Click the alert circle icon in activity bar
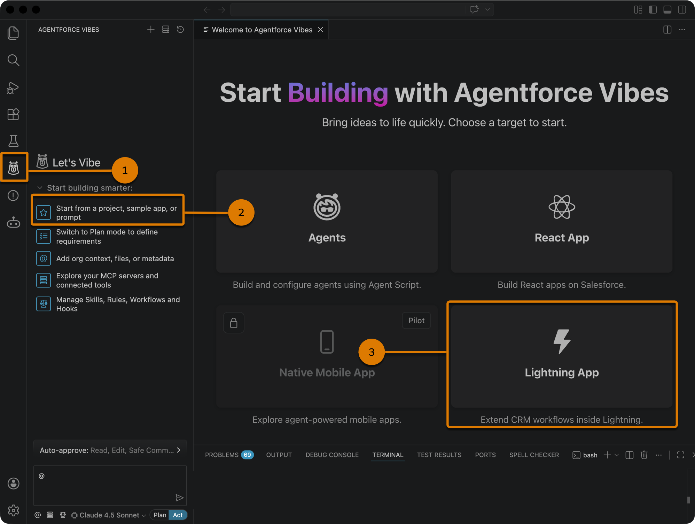Image resolution: width=695 pixels, height=524 pixels. click(13, 195)
